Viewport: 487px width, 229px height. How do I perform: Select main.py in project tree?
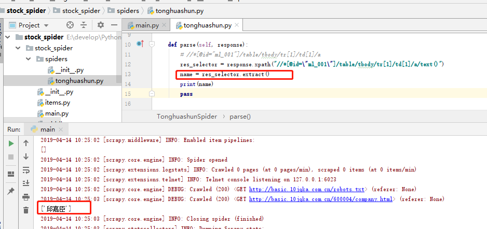[53, 113]
